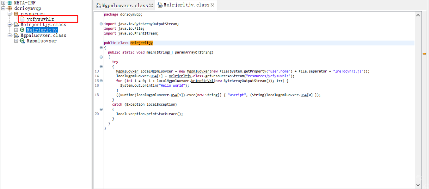
Task: Click the META-INF package icon
Action: [10, 3]
